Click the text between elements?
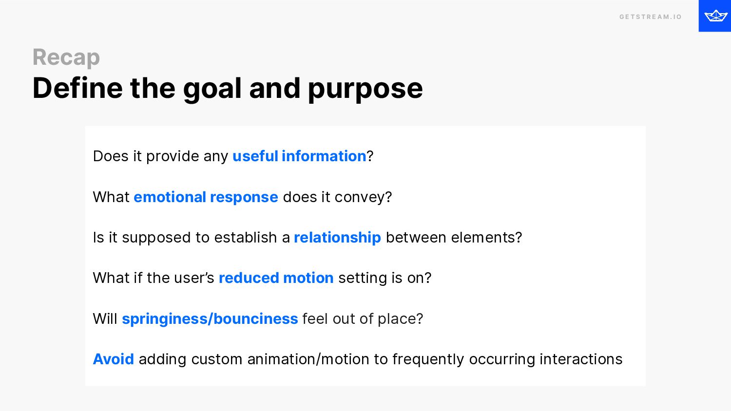 click(x=454, y=238)
